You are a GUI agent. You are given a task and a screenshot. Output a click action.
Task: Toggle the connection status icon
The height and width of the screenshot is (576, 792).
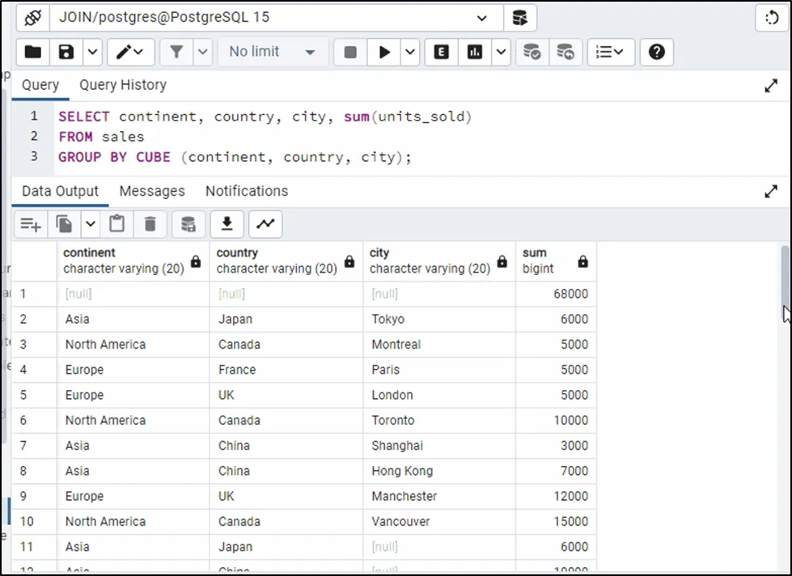point(32,17)
